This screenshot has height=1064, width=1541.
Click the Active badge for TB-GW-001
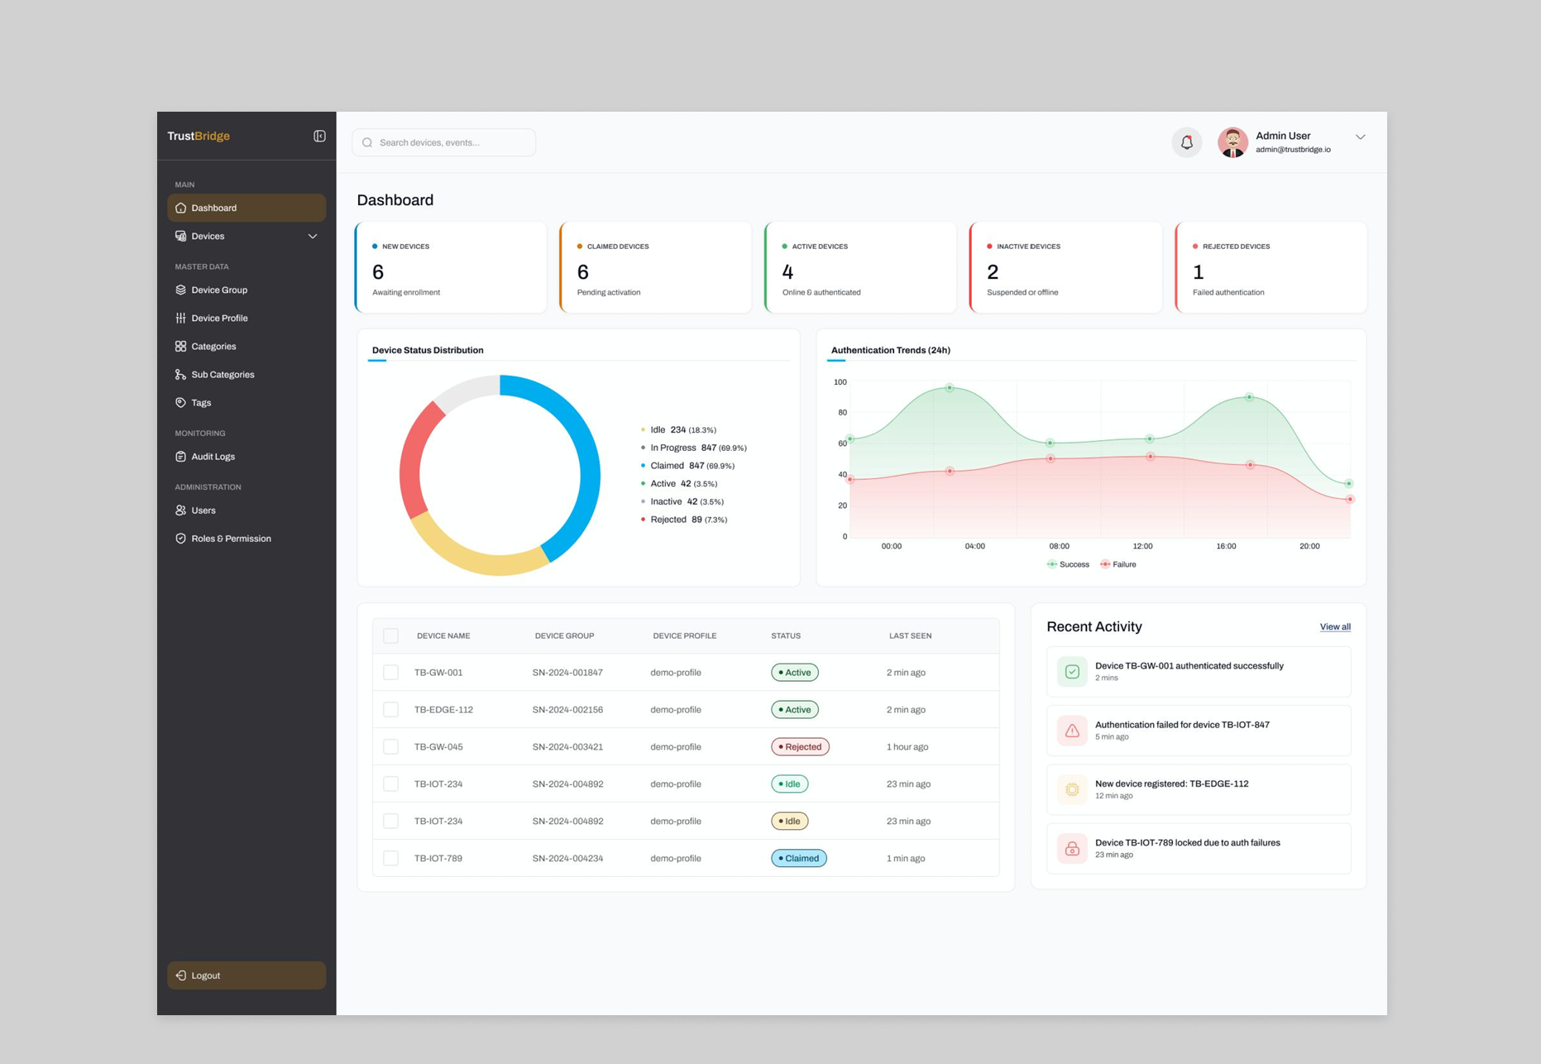click(794, 673)
